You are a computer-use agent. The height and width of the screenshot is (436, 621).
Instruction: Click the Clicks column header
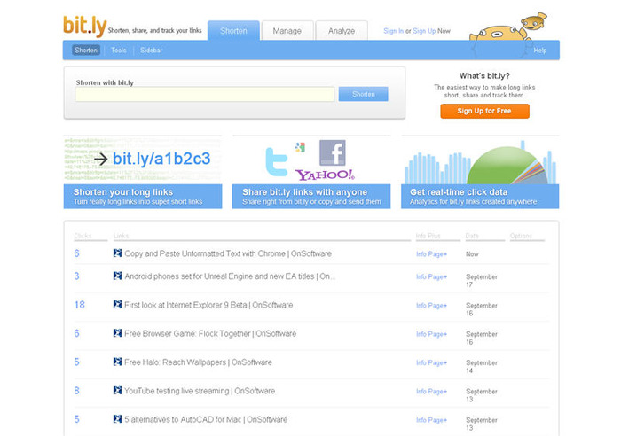click(x=83, y=236)
